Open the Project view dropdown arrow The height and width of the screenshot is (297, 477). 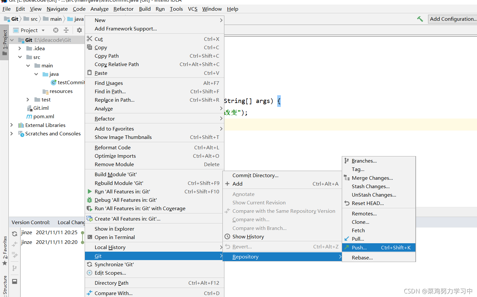[x=43, y=30]
